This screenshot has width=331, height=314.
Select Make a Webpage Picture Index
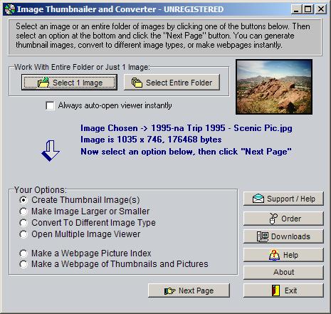click(x=23, y=253)
